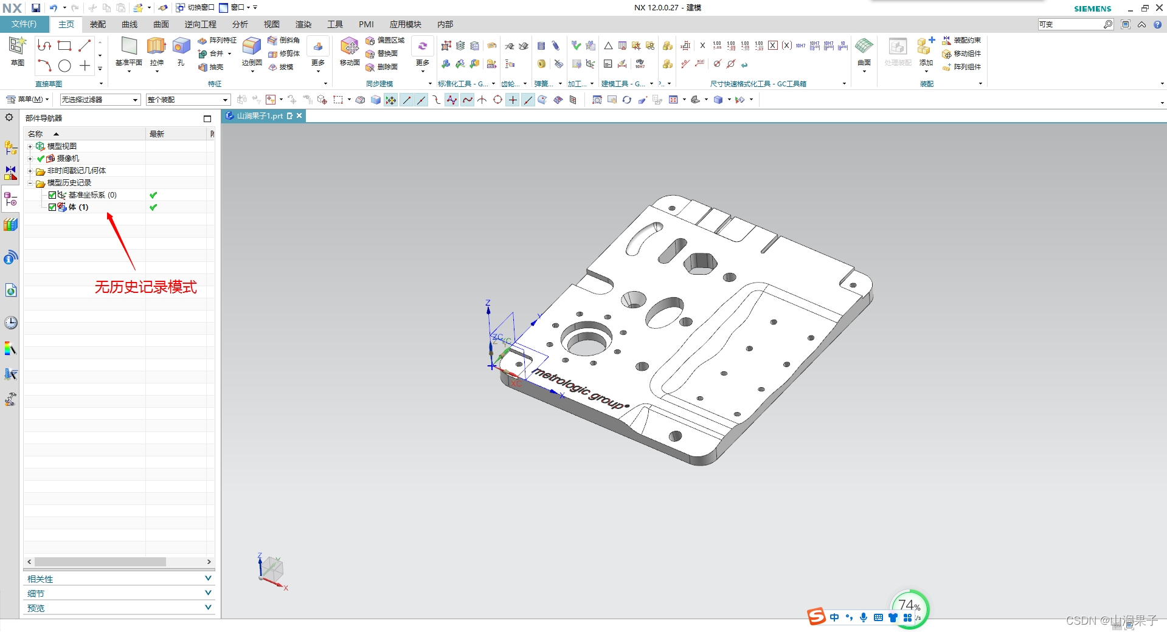Expand 摄像机 tree node
Screen dimensions: 1167x632
(x=30, y=159)
